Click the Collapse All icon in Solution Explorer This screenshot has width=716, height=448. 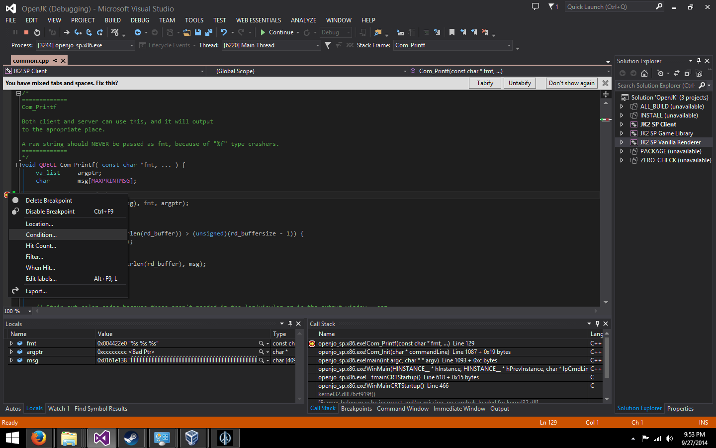click(x=688, y=73)
